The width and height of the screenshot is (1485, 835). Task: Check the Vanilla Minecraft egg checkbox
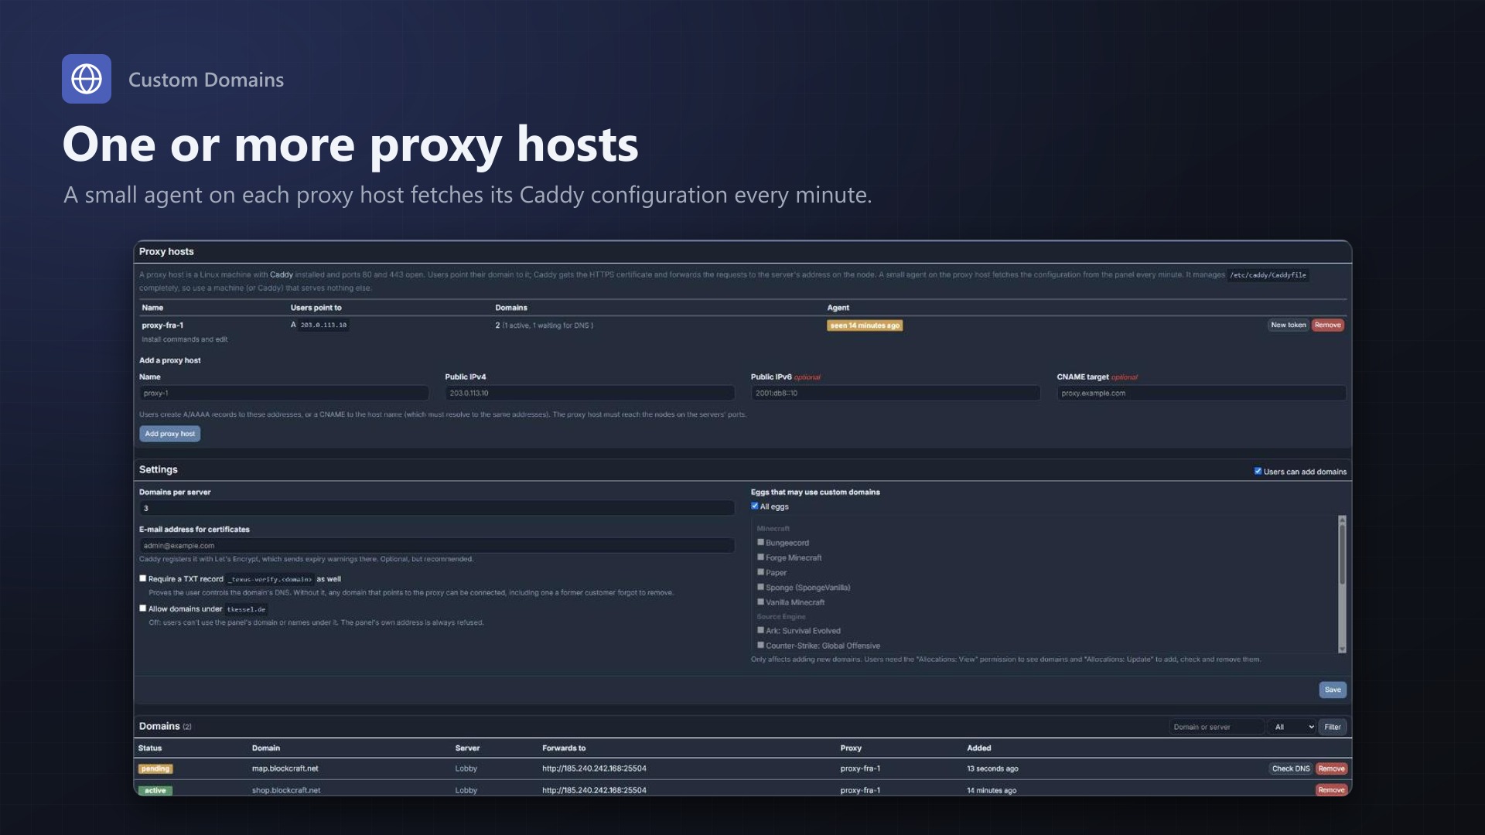760,602
